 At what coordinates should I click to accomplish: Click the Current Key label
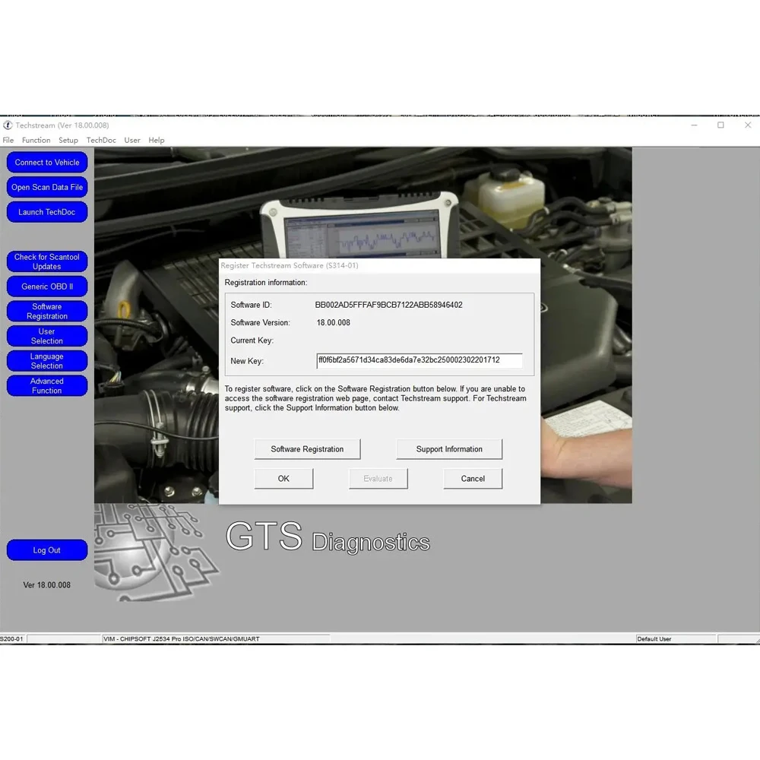coord(252,340)
